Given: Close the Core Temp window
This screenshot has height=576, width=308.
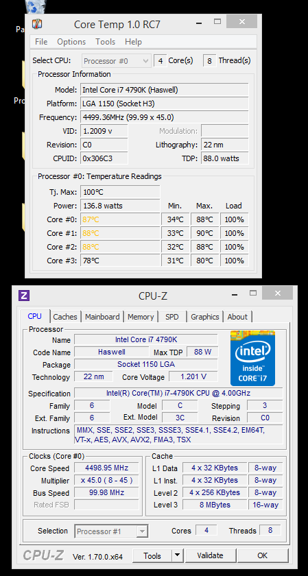Looking at the screenshot, I should tap(241, 22).
